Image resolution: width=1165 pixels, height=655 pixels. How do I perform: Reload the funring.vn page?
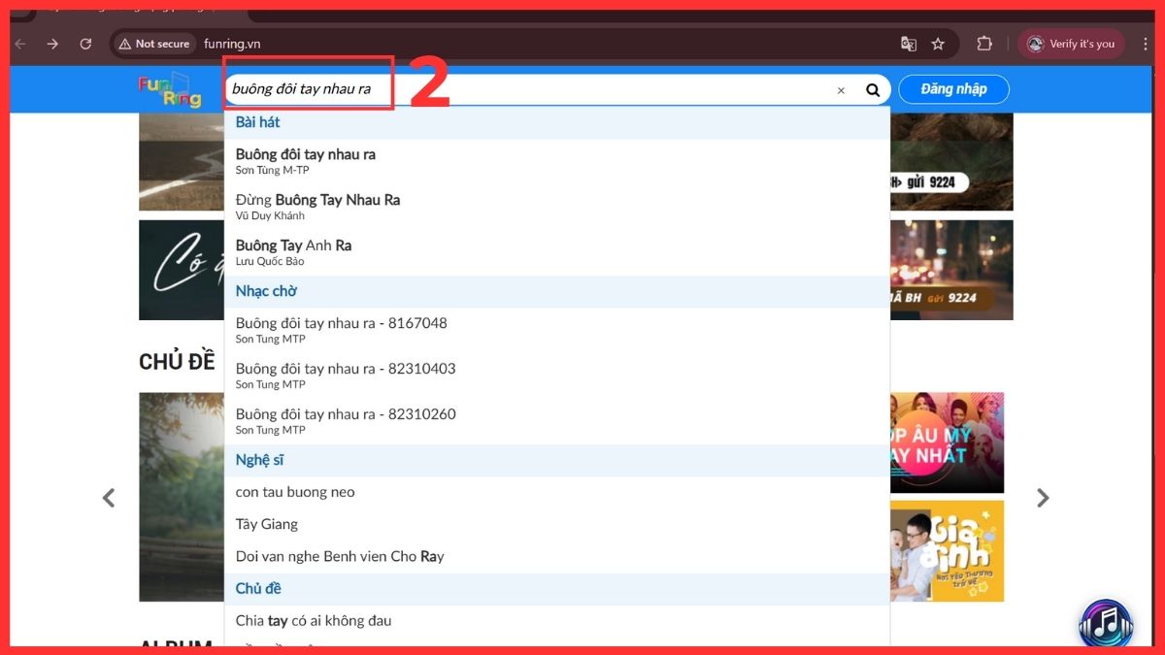click(85, 44)
